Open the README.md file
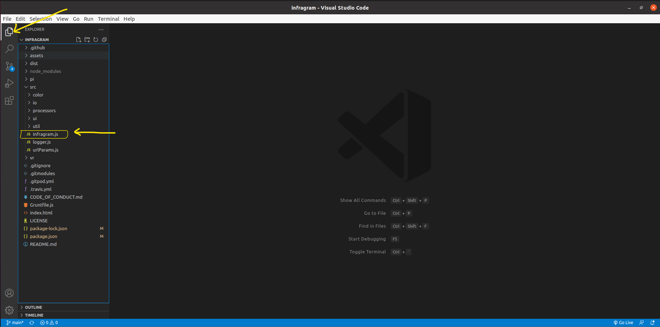 point(64,244)
